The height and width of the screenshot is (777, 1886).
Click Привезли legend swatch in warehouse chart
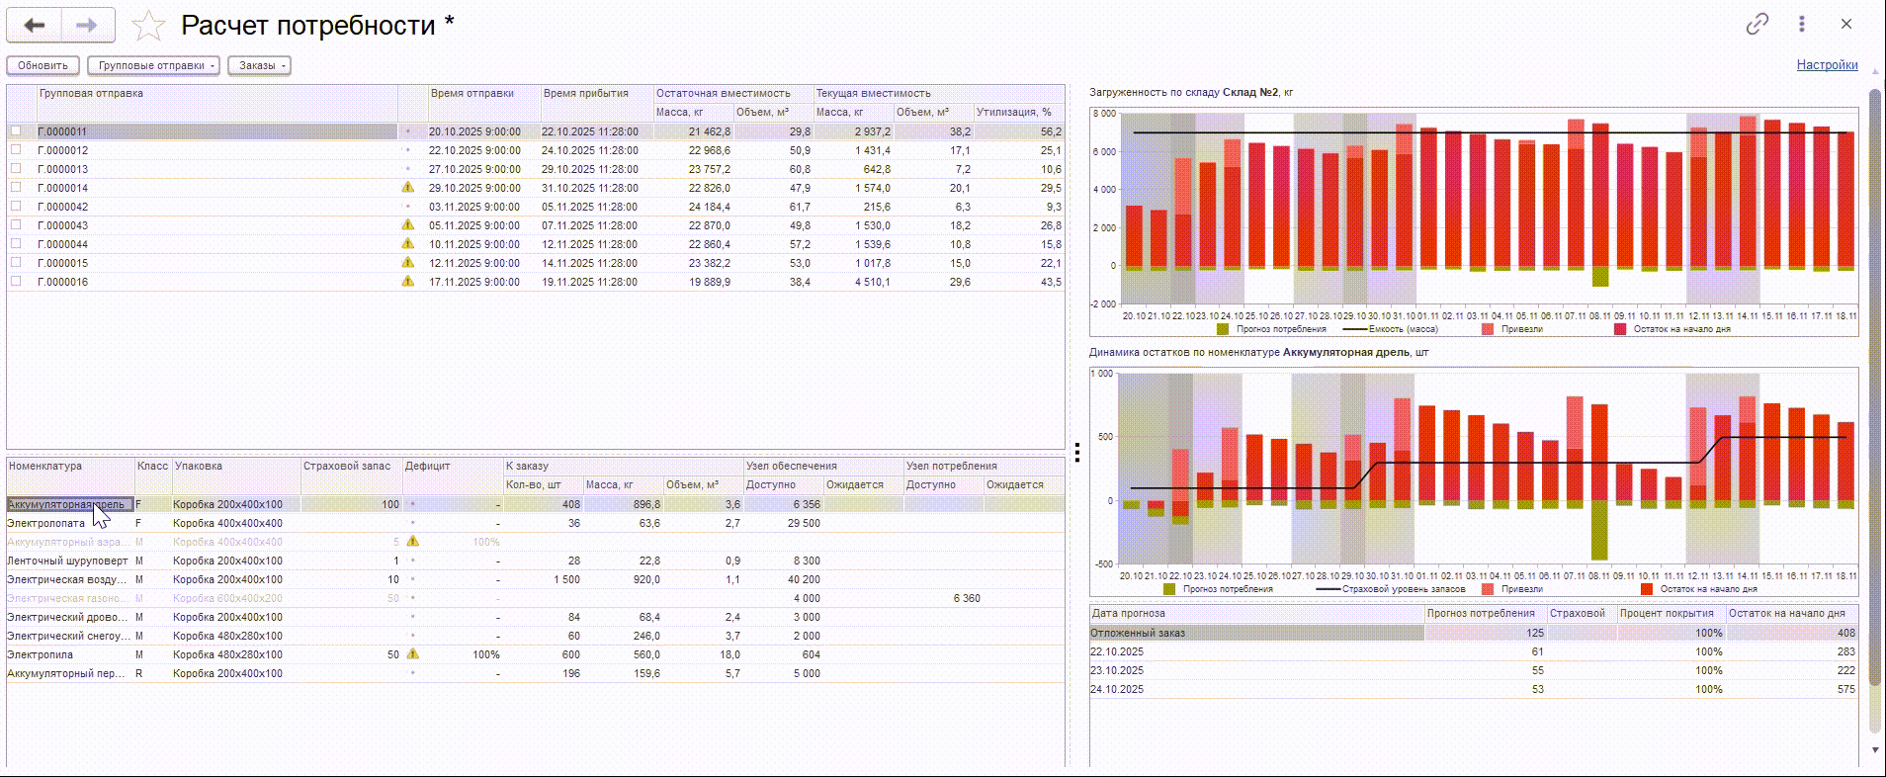[x=1488, y=329]
